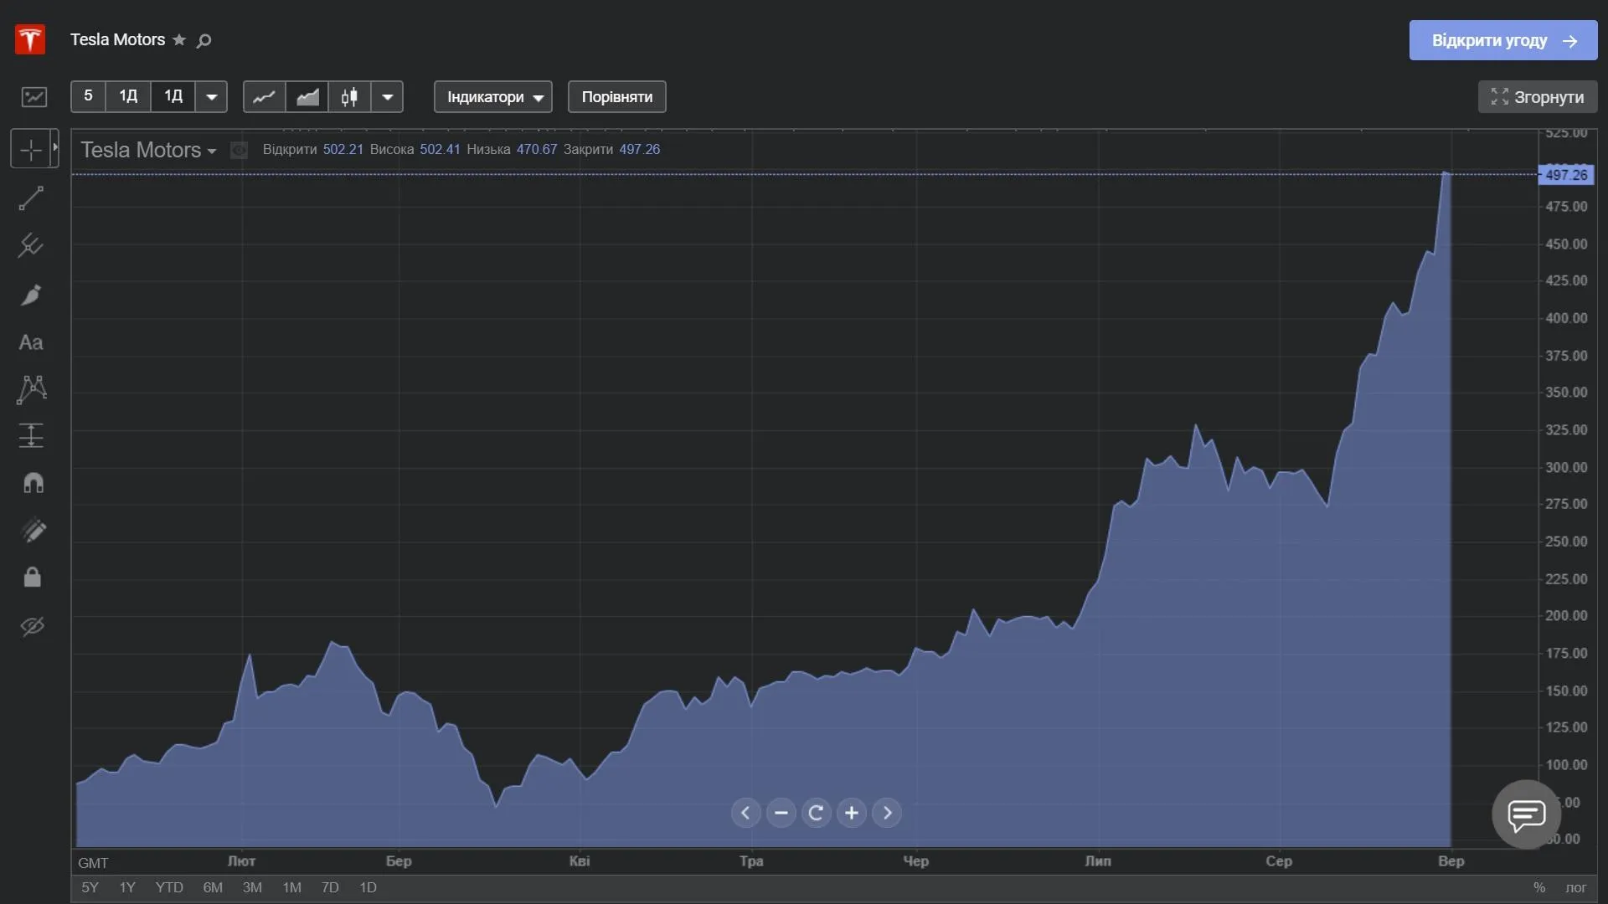Click the 400.00 price axis label
This screenshot has height=904, width=1608.
point(1566,318)
